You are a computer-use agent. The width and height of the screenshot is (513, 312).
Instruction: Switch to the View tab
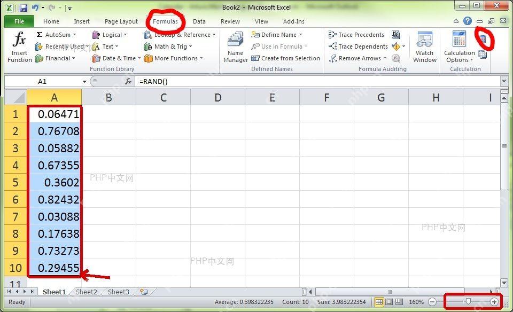point(261,21)
